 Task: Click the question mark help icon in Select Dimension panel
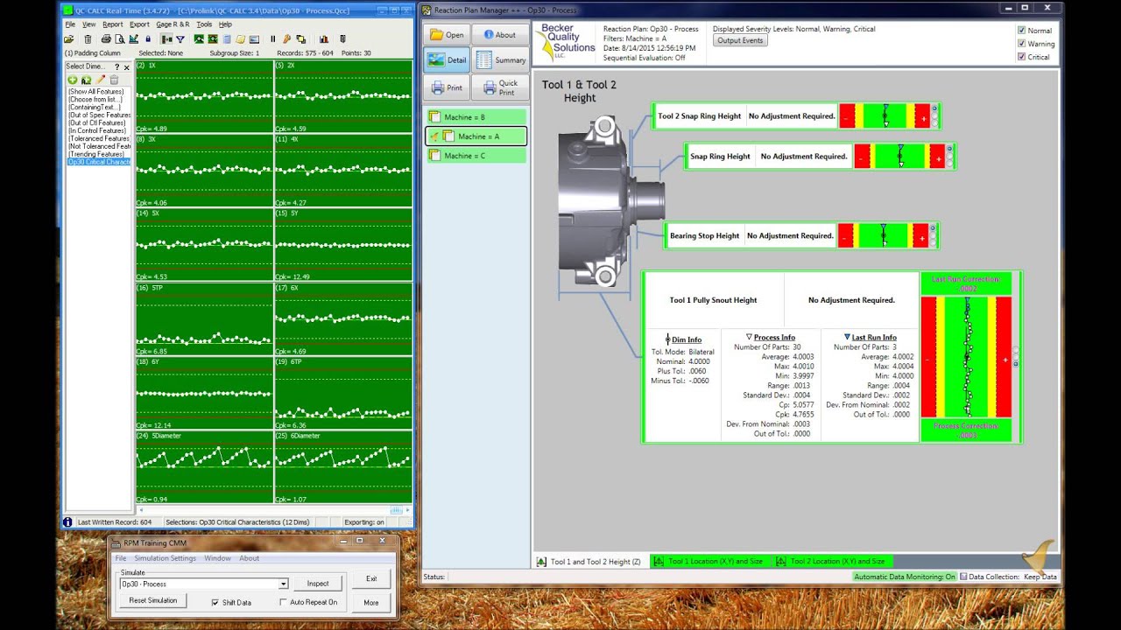(116, 66)
